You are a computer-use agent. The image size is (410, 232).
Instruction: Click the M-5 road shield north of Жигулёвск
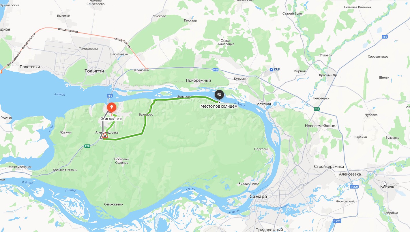pyautogui.click(x=110, y=96)
